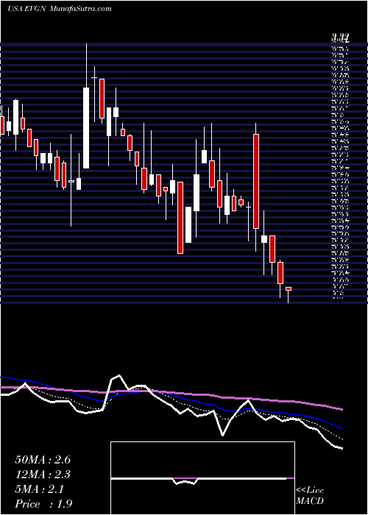Click the 12MA : 2.3 value
Viewport: 368px width, 515px height.
coord(43,475)
